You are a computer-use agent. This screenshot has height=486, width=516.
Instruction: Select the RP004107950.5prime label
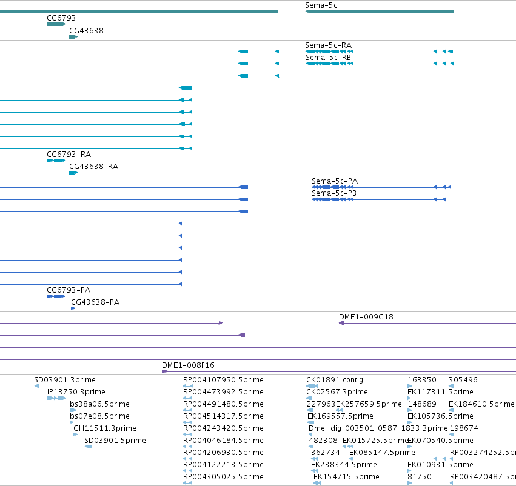click(x=224, y=380)
